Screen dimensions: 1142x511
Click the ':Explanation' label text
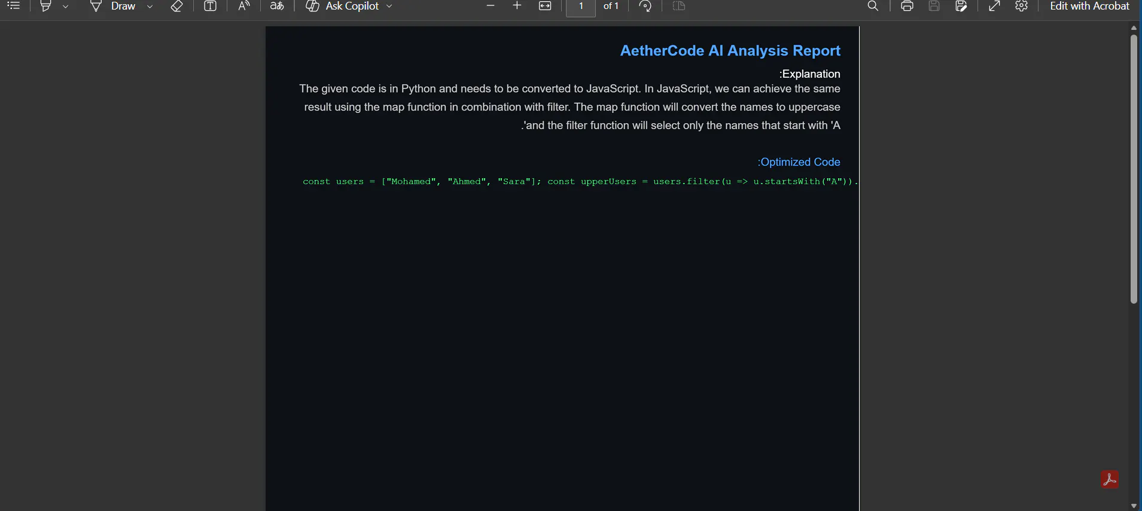click(x=809, y=74)
